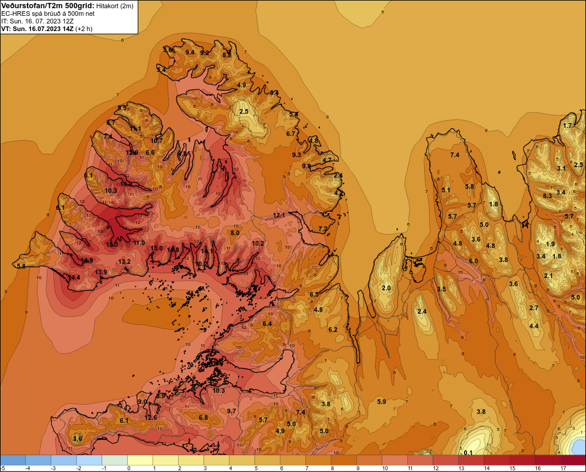Pick the legend swatch between 14 and 15

click(496, 460)
